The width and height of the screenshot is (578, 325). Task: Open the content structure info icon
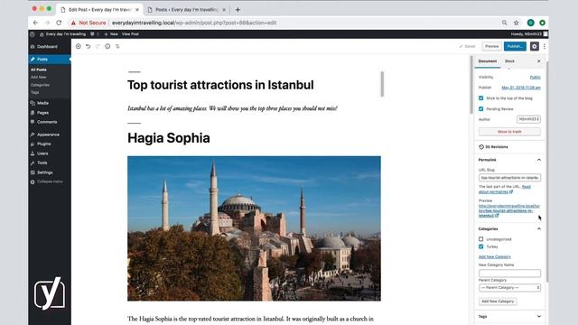[x=107, y=46]
